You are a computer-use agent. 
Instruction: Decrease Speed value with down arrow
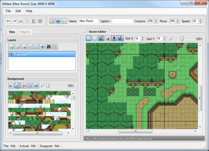click(200, 22)
